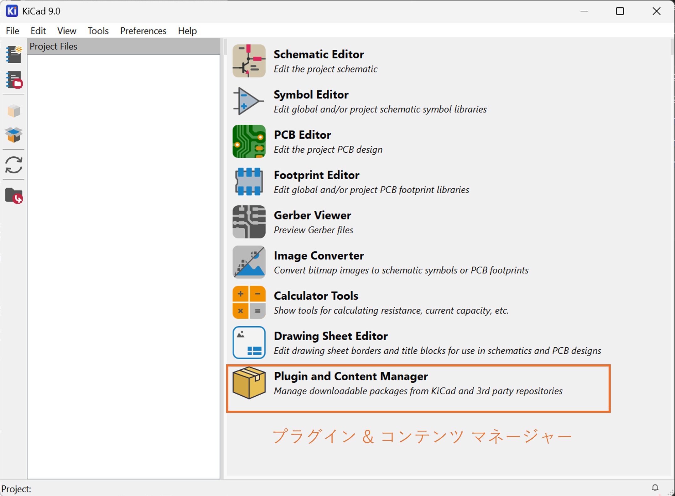The width and height of the screenshot is (675, 496).
Task: Click the "Edit the project schematic" description
Action: click(x=325, y=69)
